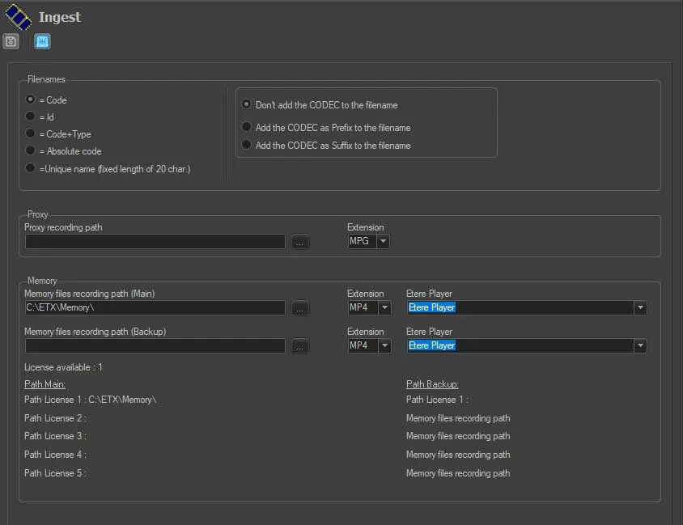
Task: Select the '= Id' filename option
Action: (31, 117)
